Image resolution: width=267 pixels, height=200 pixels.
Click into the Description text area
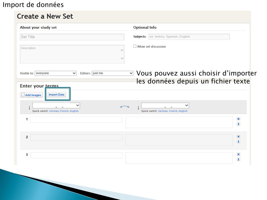coord(72,54)
